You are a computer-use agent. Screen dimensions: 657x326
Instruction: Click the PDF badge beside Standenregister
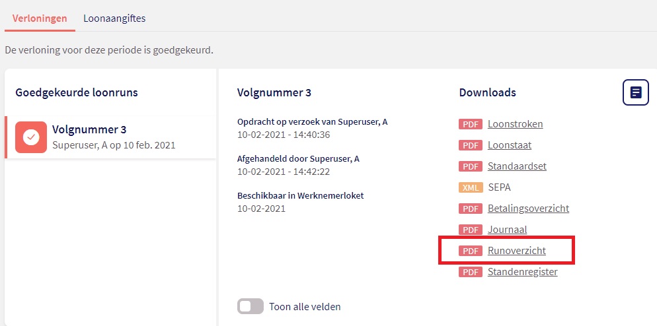(471, 272)
